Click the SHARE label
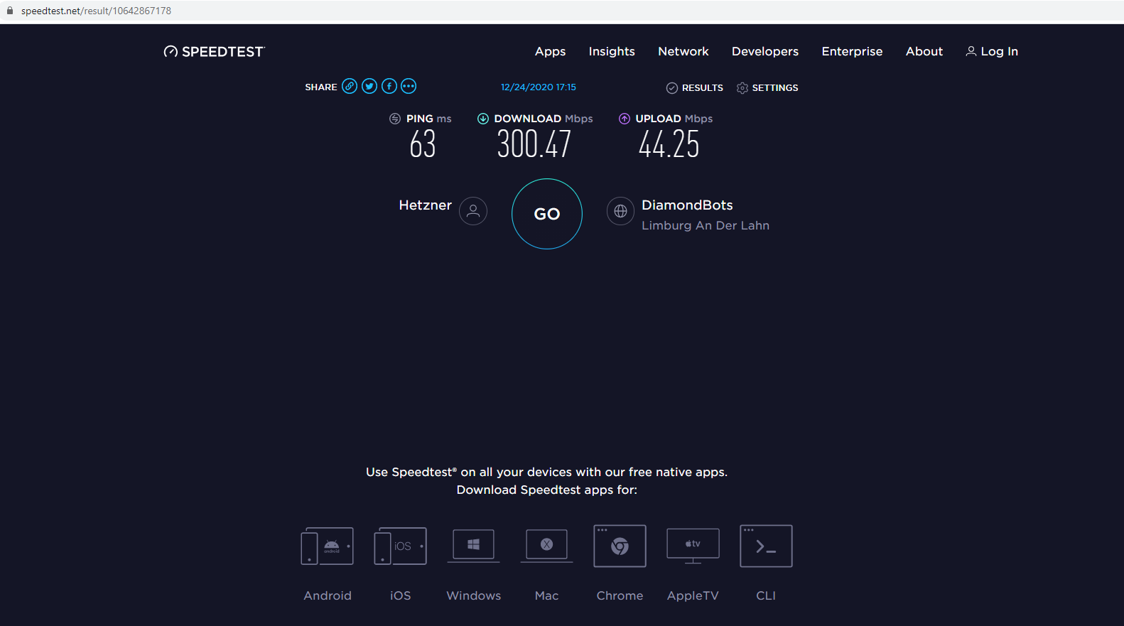The width and height of the screenshot is (1124, 626). click(321, 87)
